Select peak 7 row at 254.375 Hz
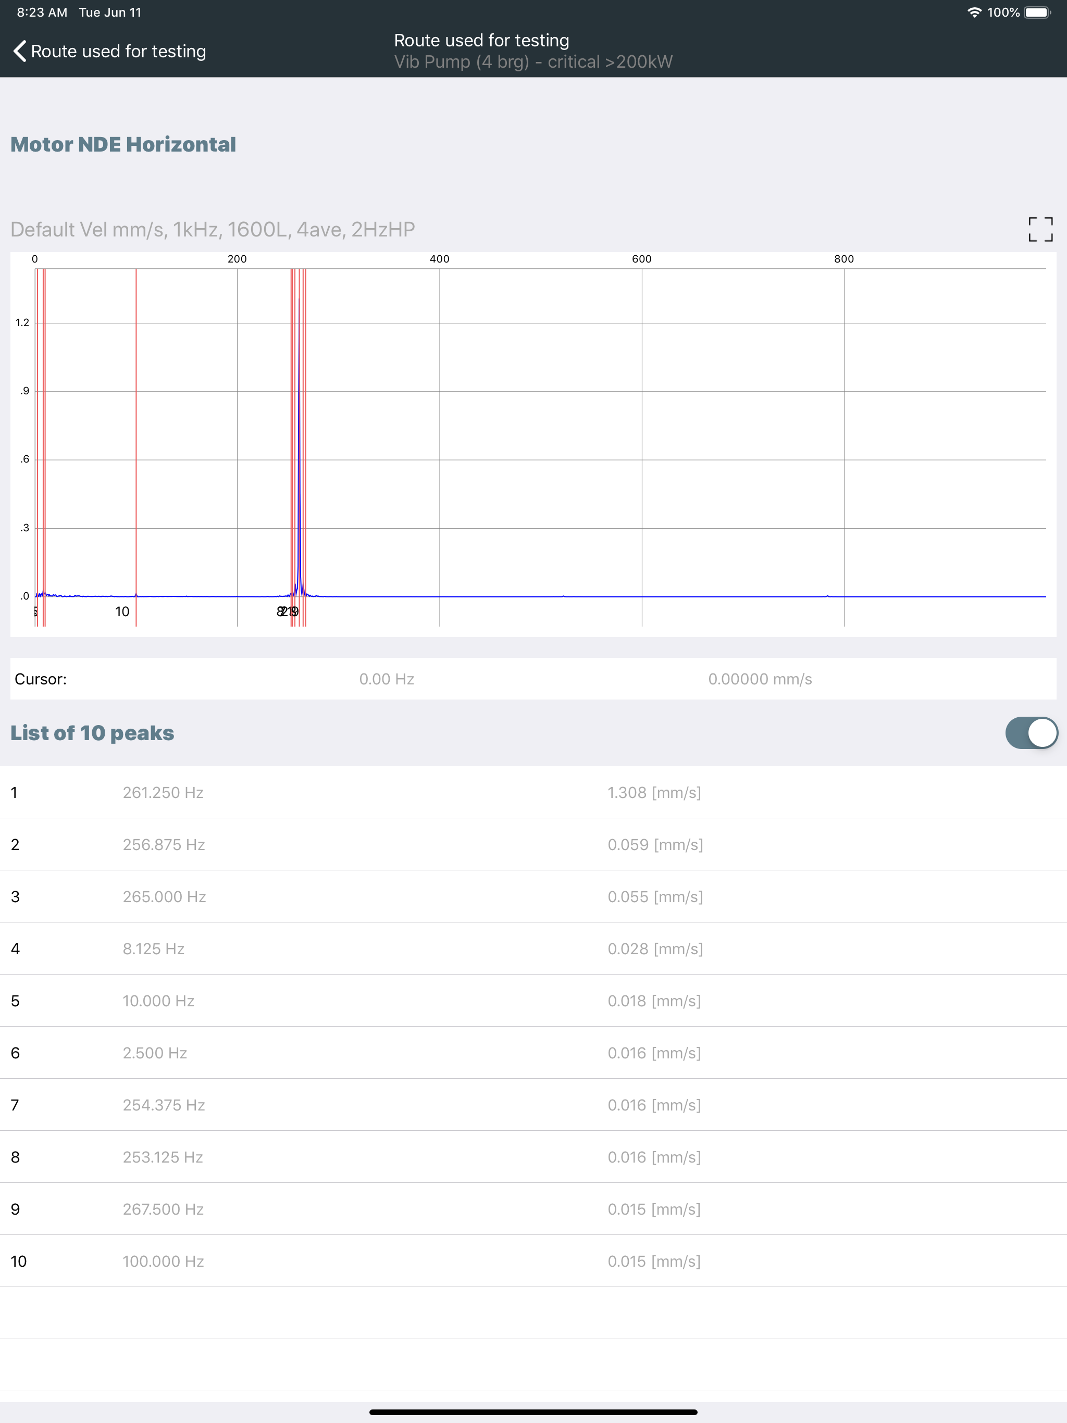 [x=533, y=1105]
